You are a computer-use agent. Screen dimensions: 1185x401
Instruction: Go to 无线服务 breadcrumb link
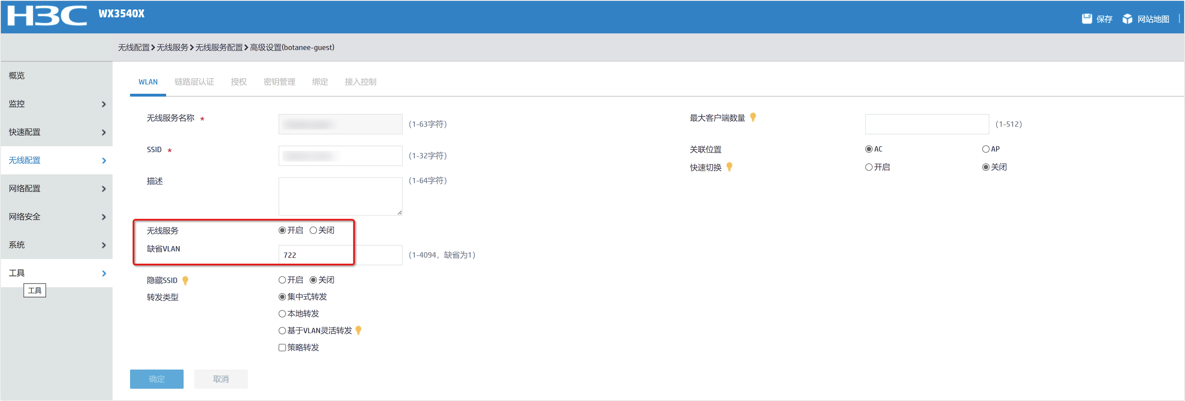pos(172,47)
